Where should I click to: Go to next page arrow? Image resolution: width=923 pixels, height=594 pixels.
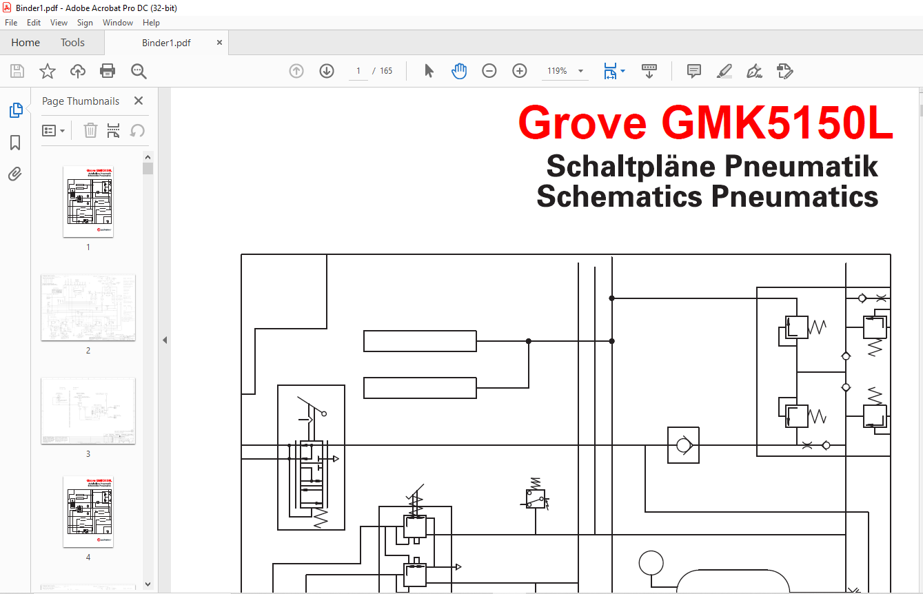click(327, 71)
